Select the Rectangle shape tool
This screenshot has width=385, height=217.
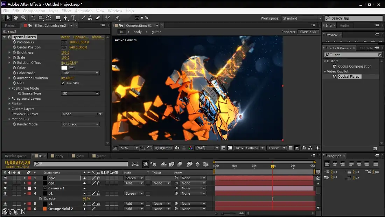click(x=58, y=17)
